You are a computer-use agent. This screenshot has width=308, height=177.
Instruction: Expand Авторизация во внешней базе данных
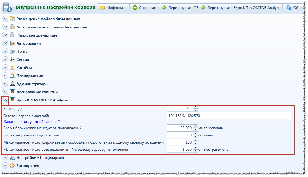coord(5,27)
